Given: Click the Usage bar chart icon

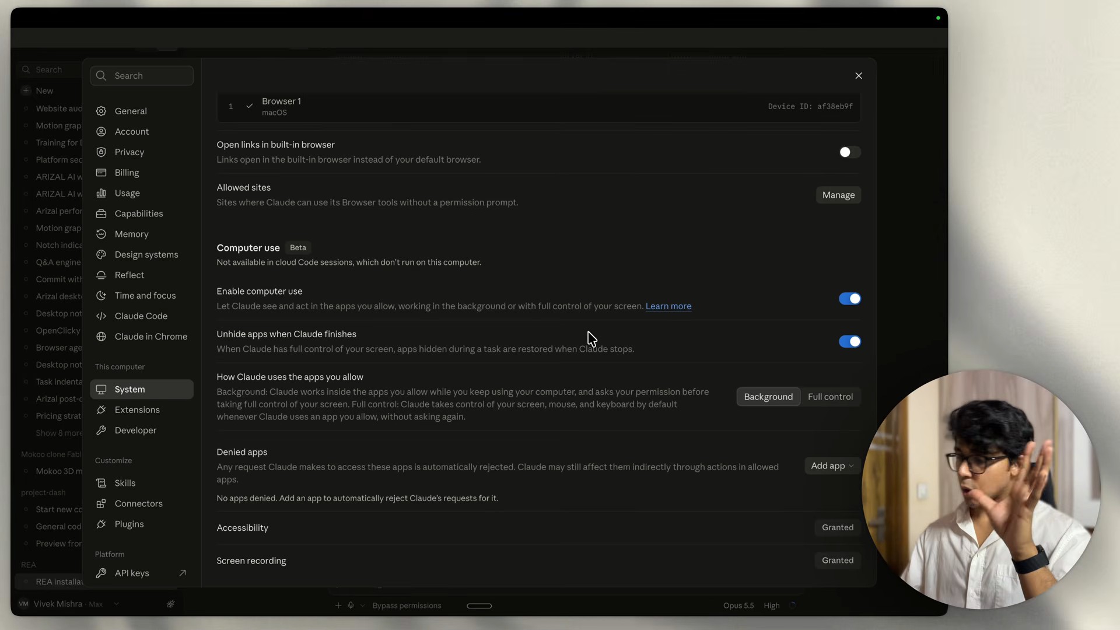Looking at the screenshot, I should pyautogui.click(x=101, y=193).
